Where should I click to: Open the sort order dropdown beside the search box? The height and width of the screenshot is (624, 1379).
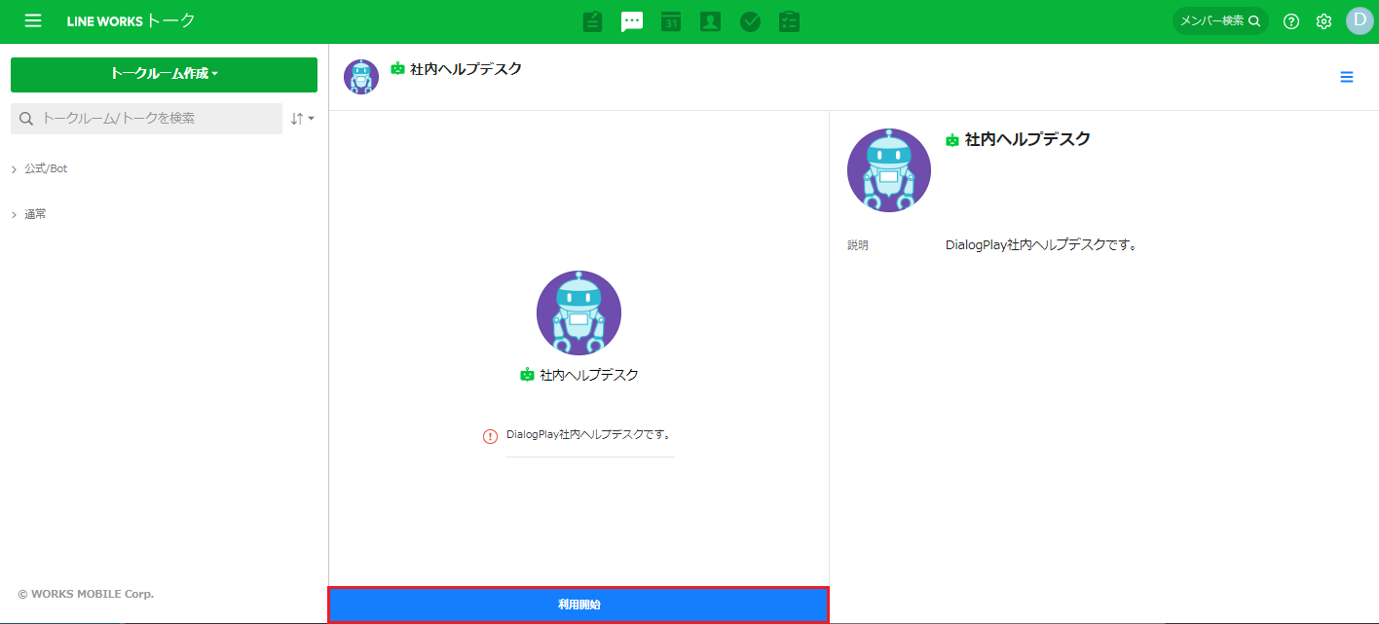tap(302, 119)
